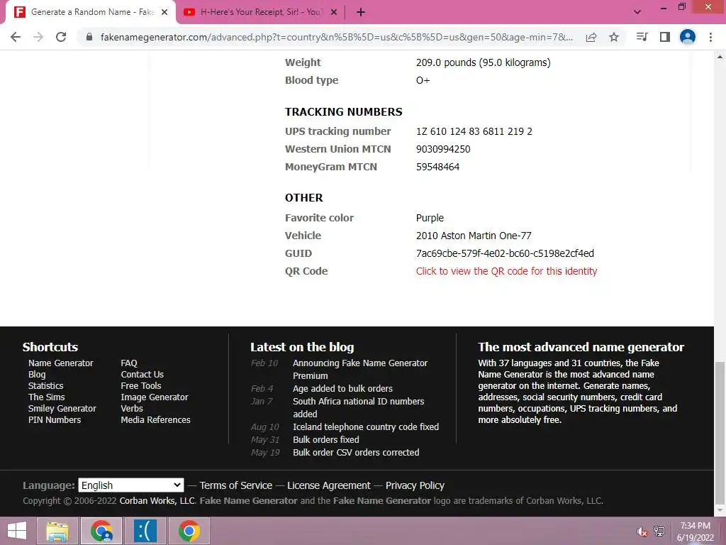
Task: Select the UPS tracking number value
Action: (474, 131)
